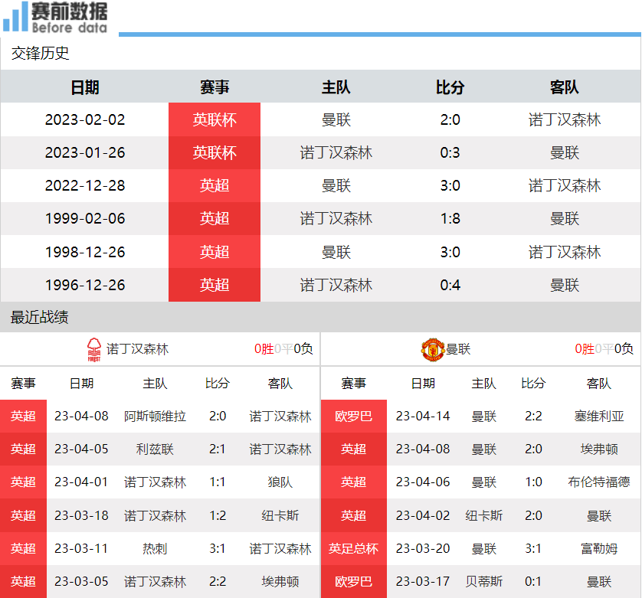Click 利兹联 in the 23-04-05 row
This screenshot has width=642, height=598.
click(156, 449)
